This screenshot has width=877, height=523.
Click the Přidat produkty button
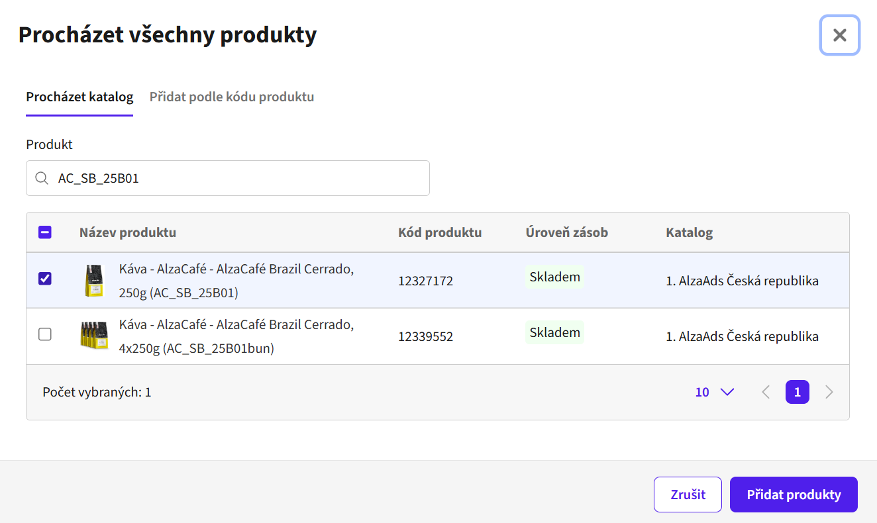(x=794, y=495)
